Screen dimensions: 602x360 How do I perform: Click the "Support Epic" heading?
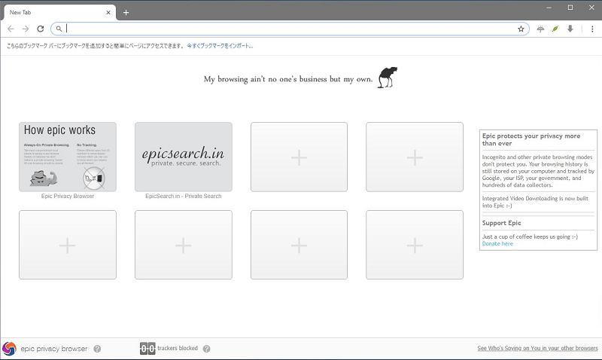[501, 223]
